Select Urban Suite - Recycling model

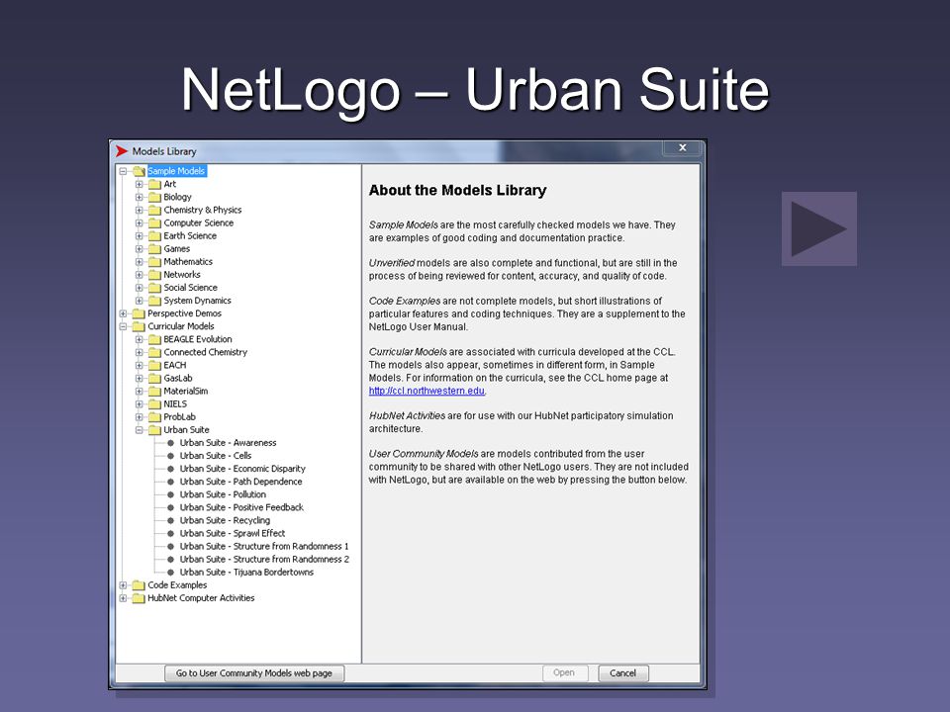pos(225,521)
